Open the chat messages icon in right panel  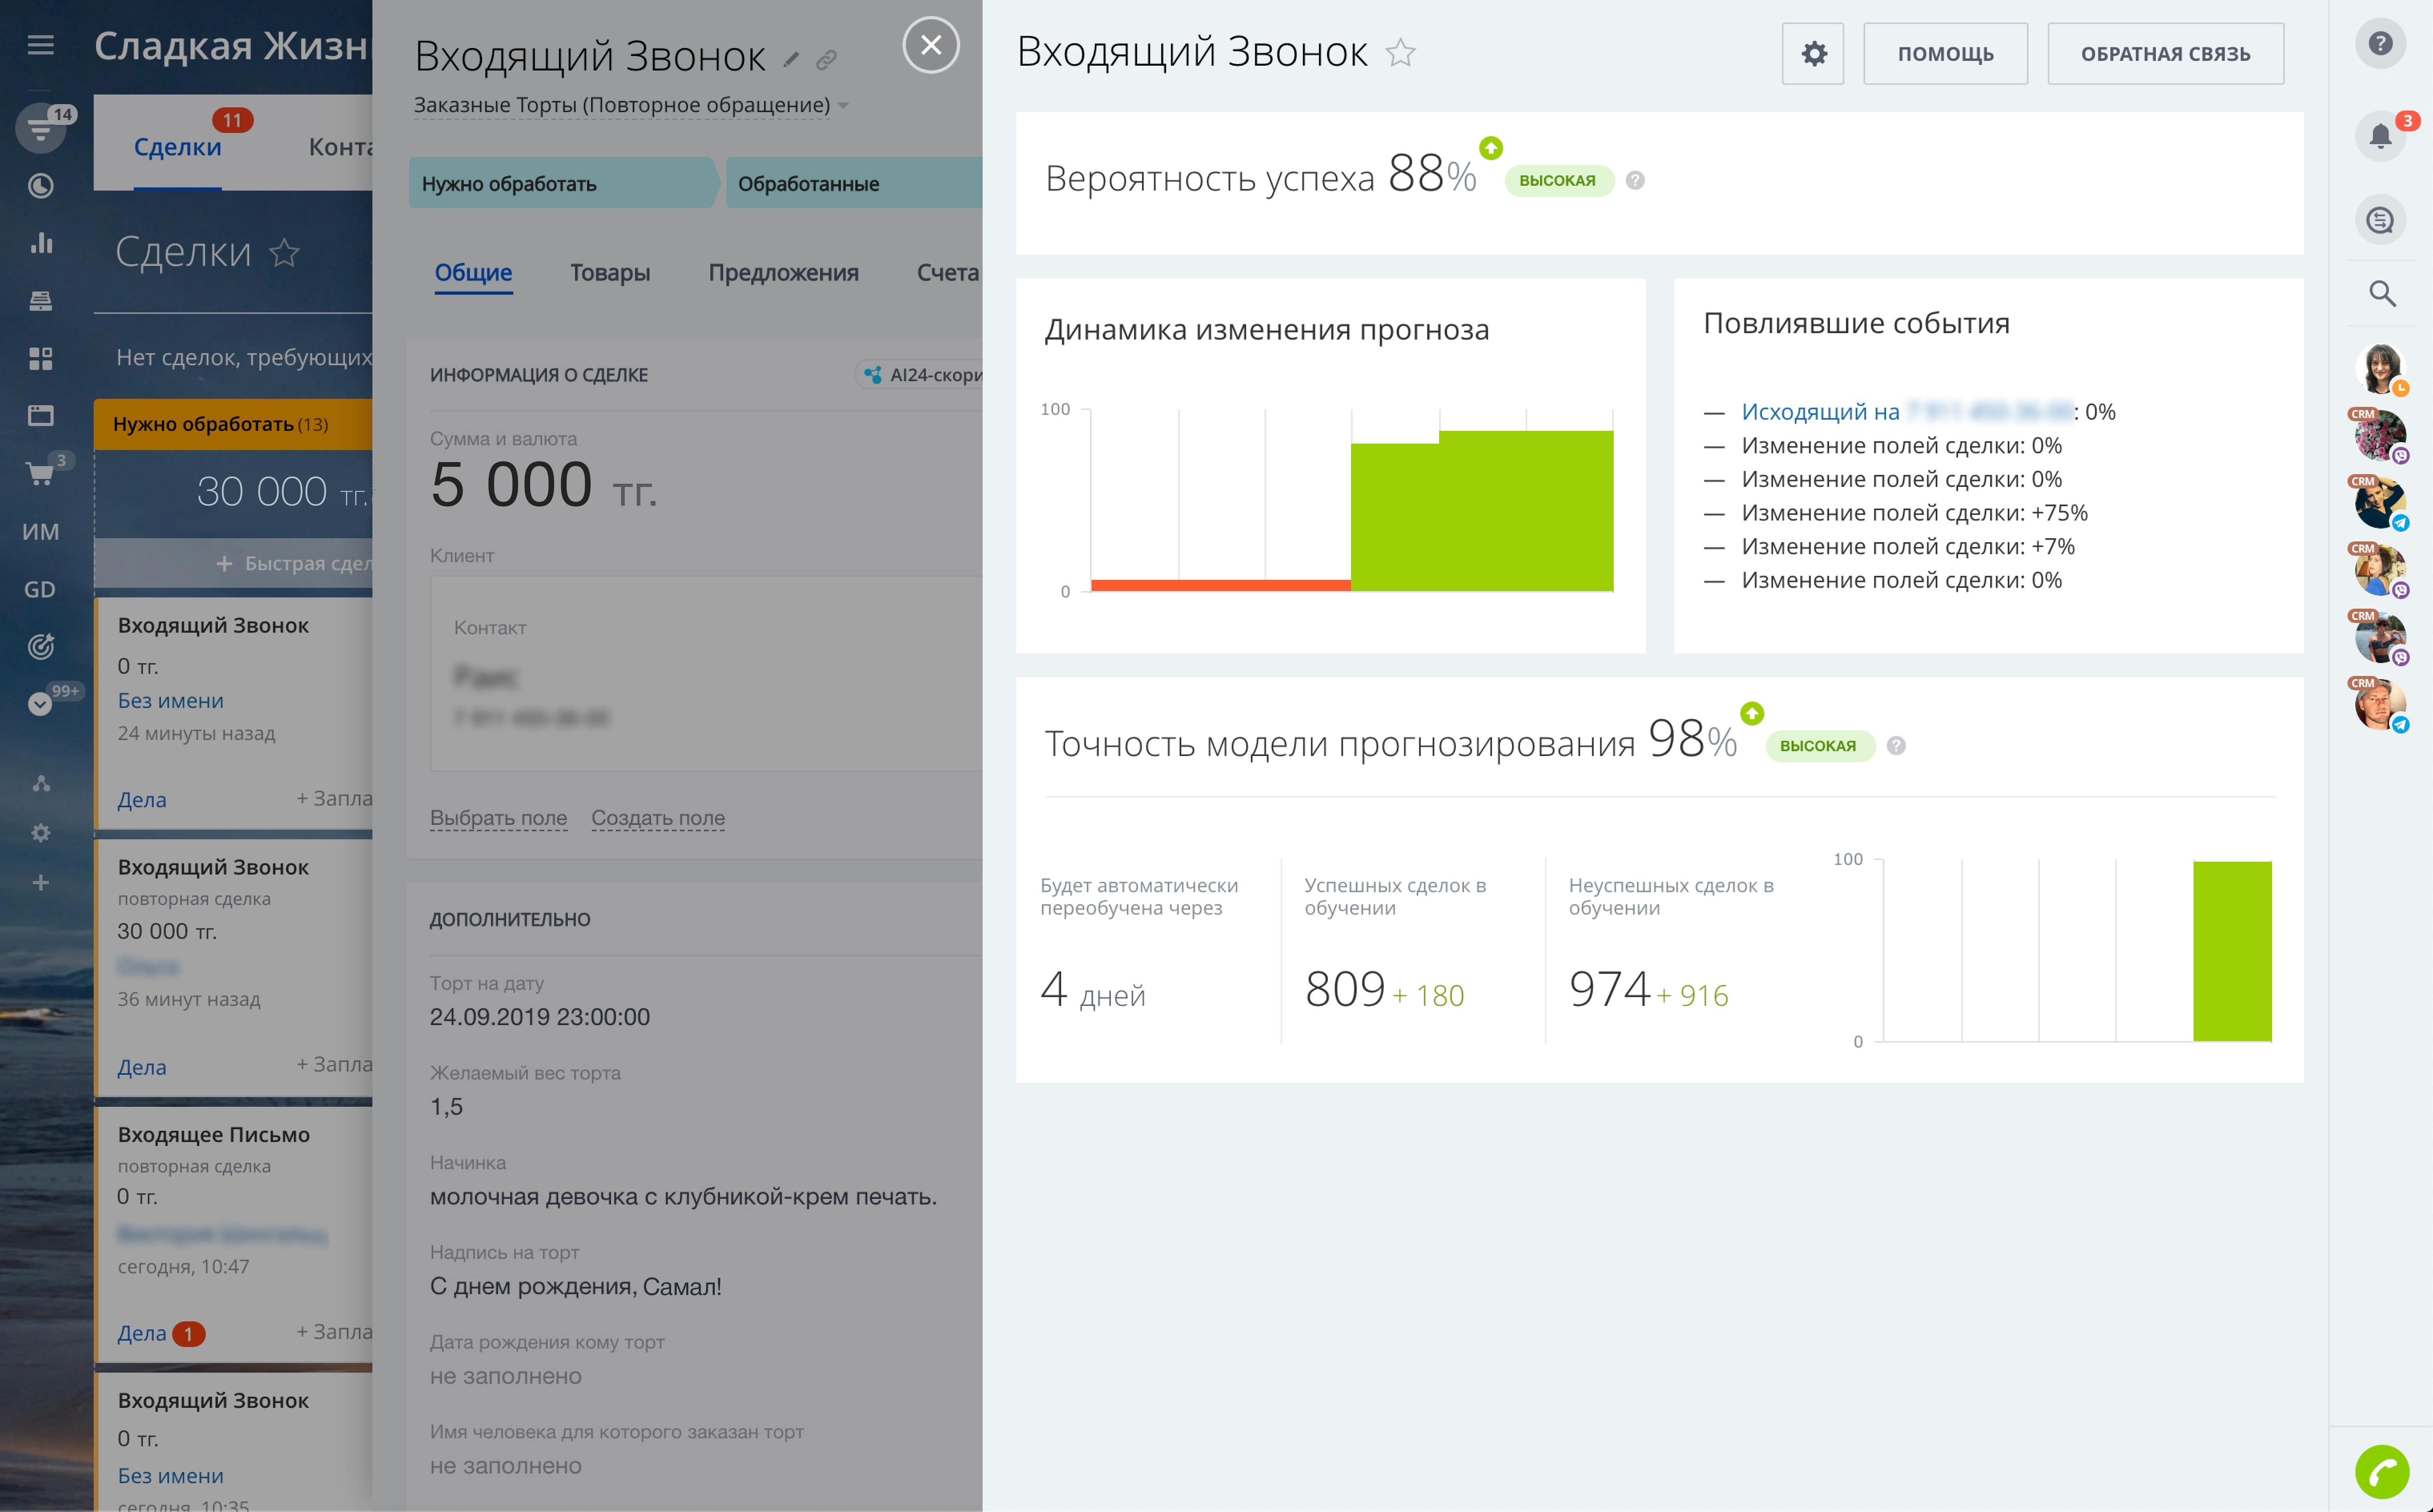point(2380,220)
